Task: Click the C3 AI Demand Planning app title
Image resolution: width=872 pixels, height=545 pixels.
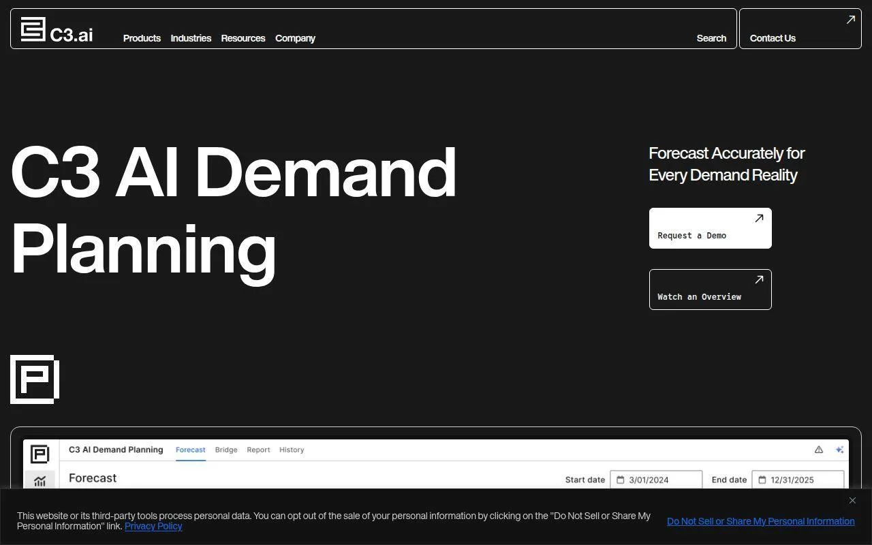Action: click(116, 450)
